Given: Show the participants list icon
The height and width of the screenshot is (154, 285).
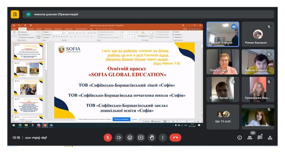Looking at the screenshot, I should [x=250, y=138].
